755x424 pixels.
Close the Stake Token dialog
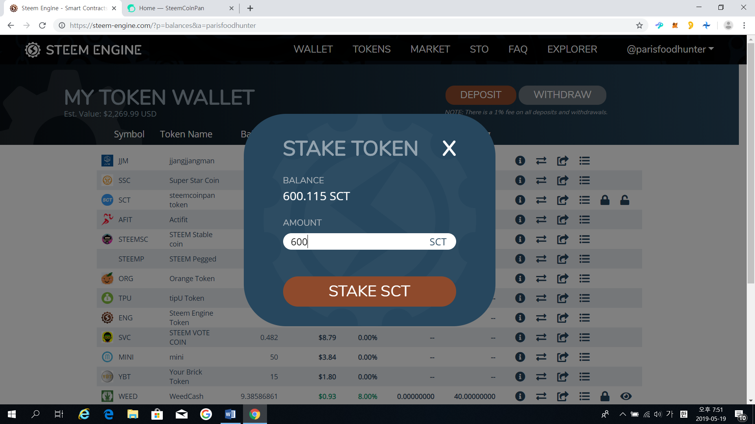449,148
